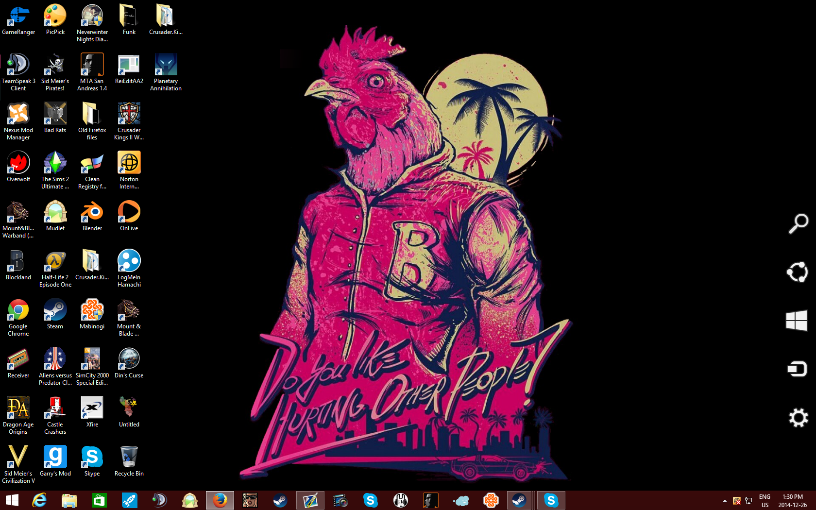Launch the Crusader Kings II W... shortcut
Image resolution: width=816 pixels, height=510 pixels.
click(129, 121)
